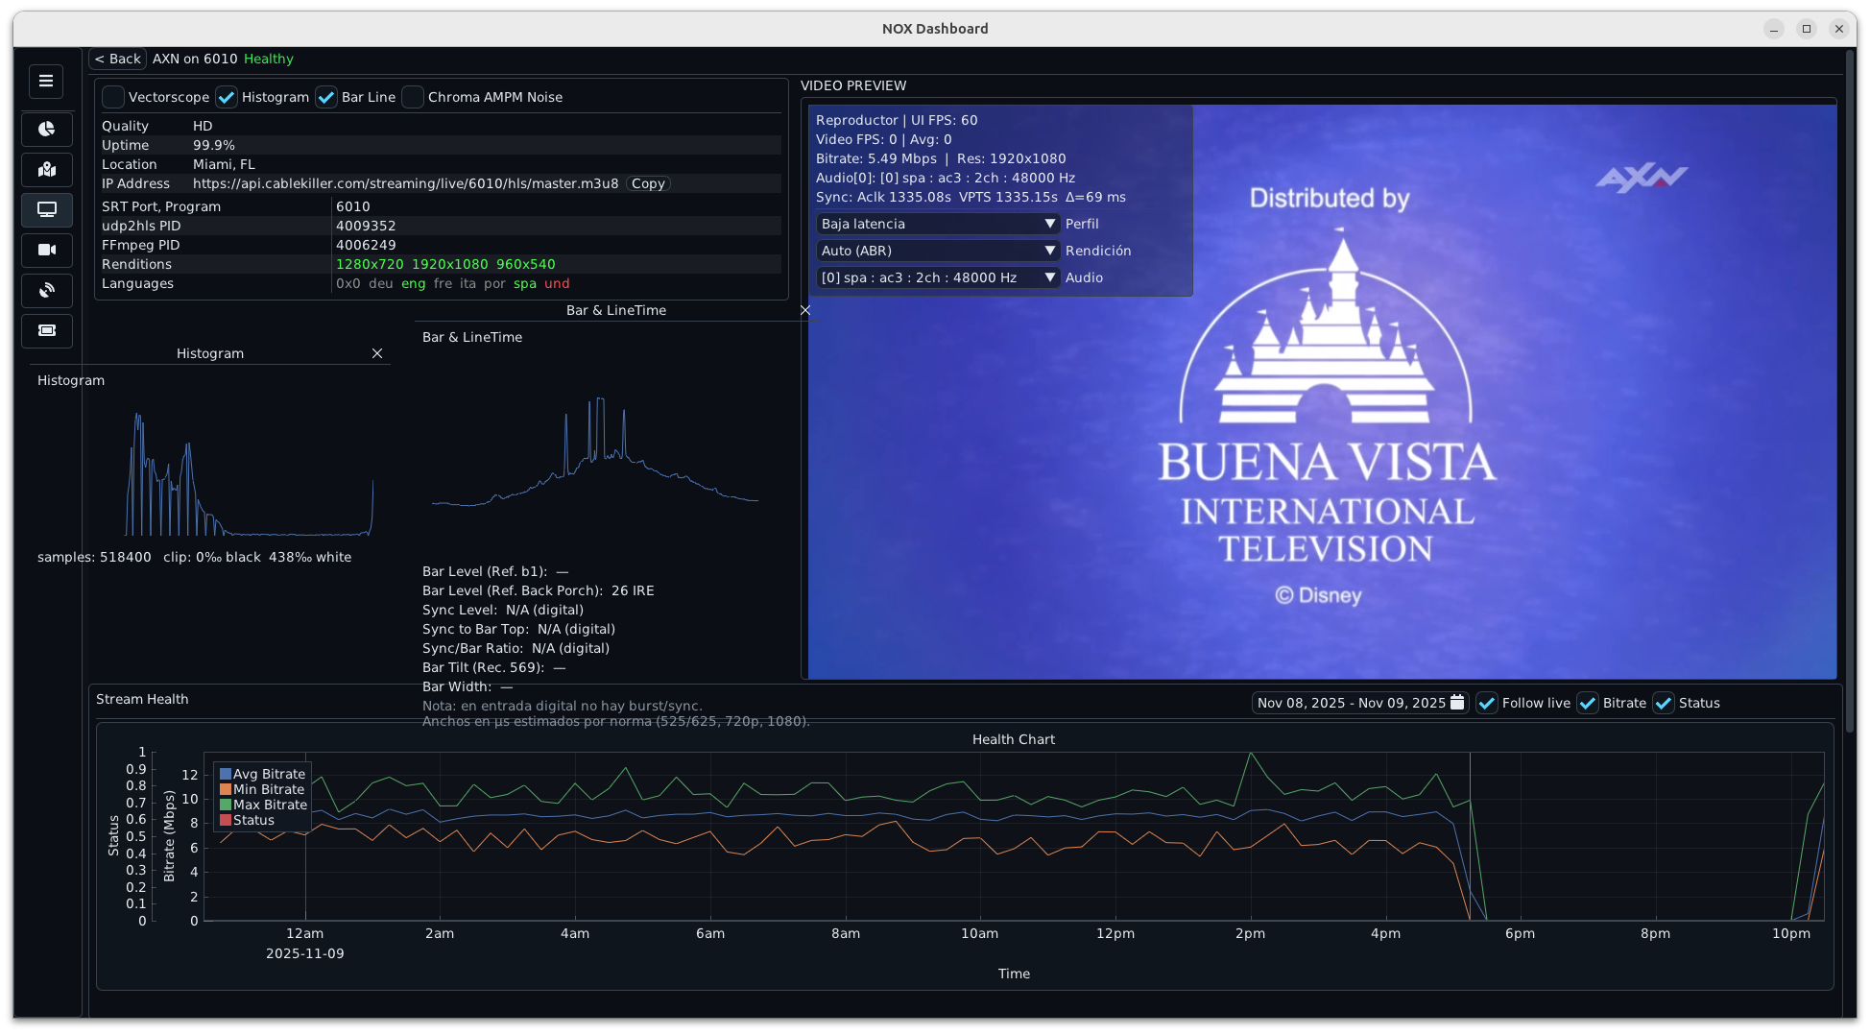
Task: Click the green spa language tag
Action: (525, 283)
